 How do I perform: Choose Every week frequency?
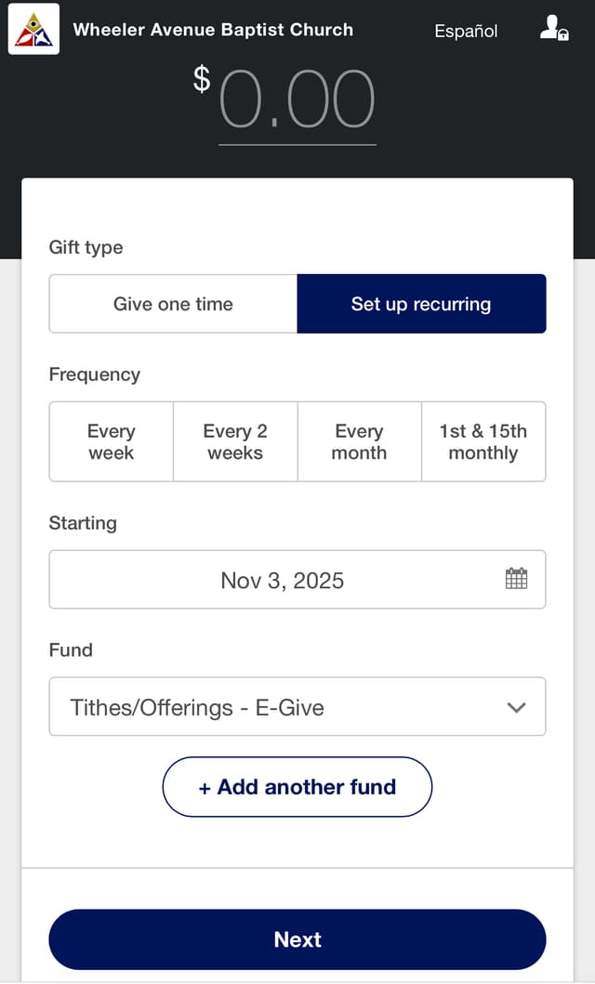pos(111,441)
